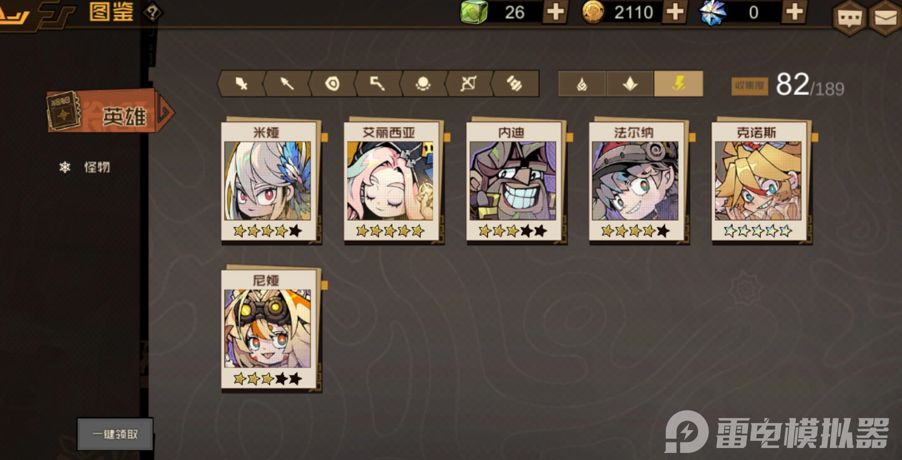Select the shield class filter icon
902x460 pixels.
(332, 84)
